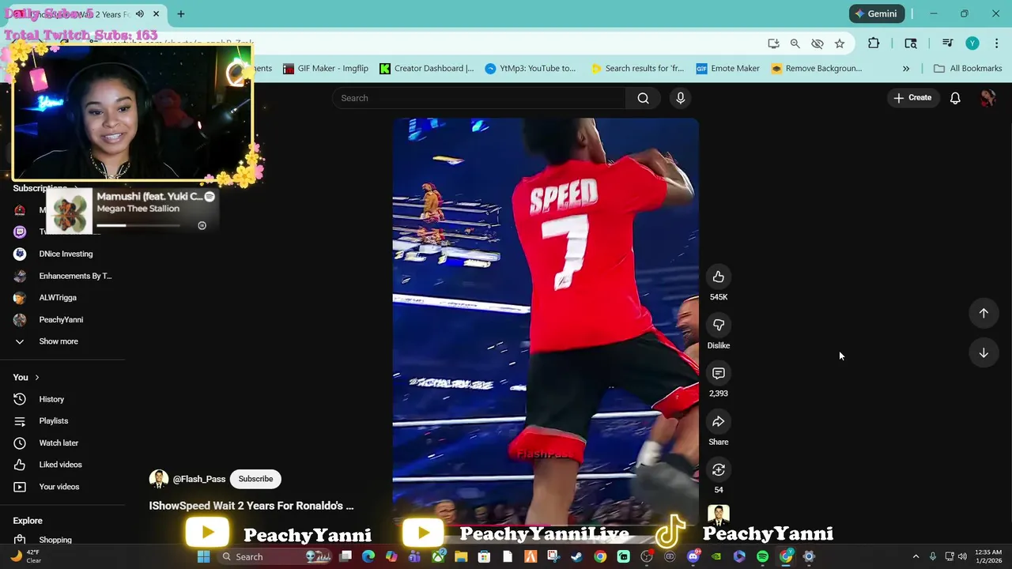The width and height of the screenshot is (1012, 569).
Task: Open Watch later list
Action: [x=59, y=443]
